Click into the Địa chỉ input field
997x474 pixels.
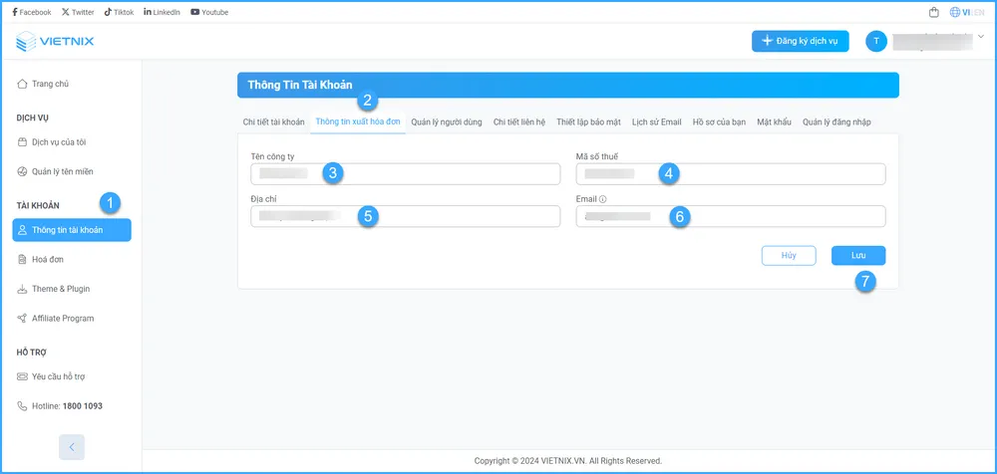tap(406, 216)
